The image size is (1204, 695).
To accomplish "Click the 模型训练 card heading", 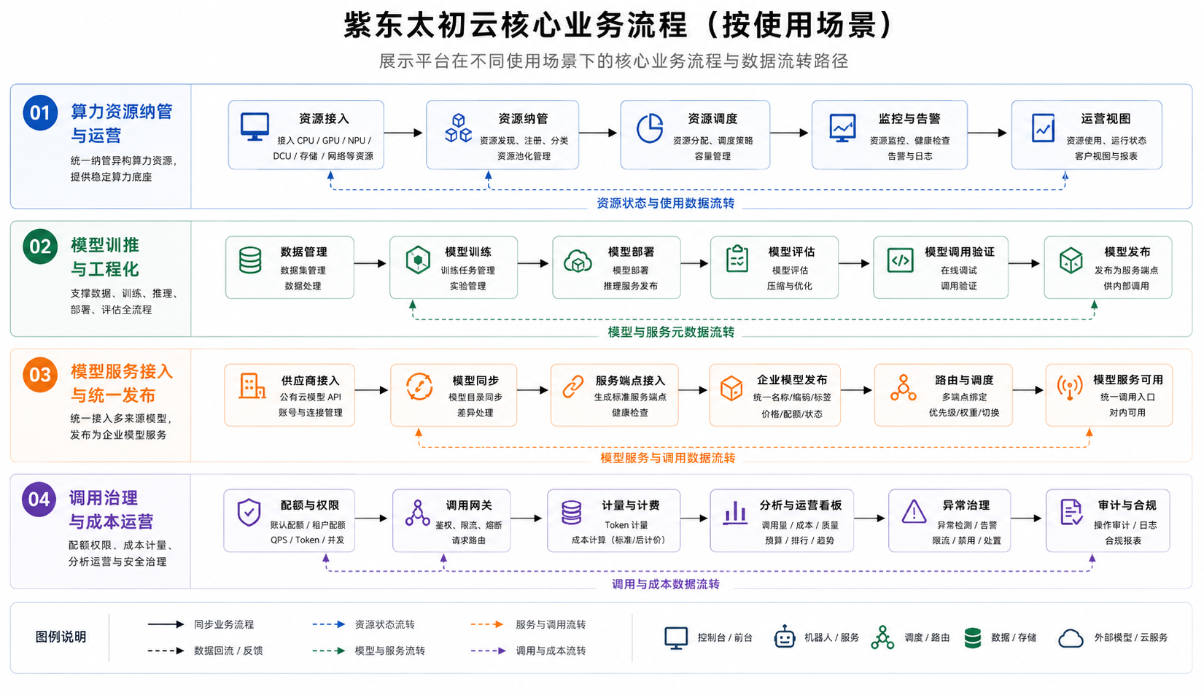I will pos(468,252).
